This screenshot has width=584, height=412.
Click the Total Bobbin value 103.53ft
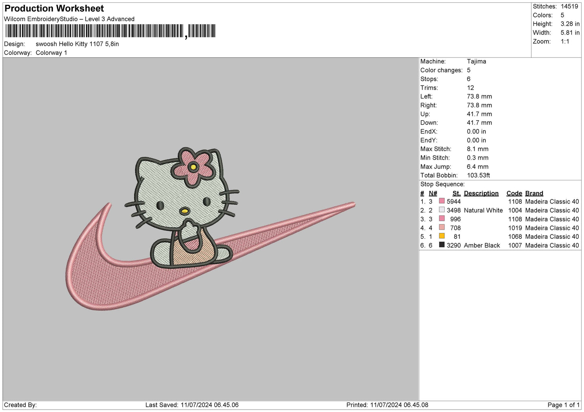pos(479,175)
